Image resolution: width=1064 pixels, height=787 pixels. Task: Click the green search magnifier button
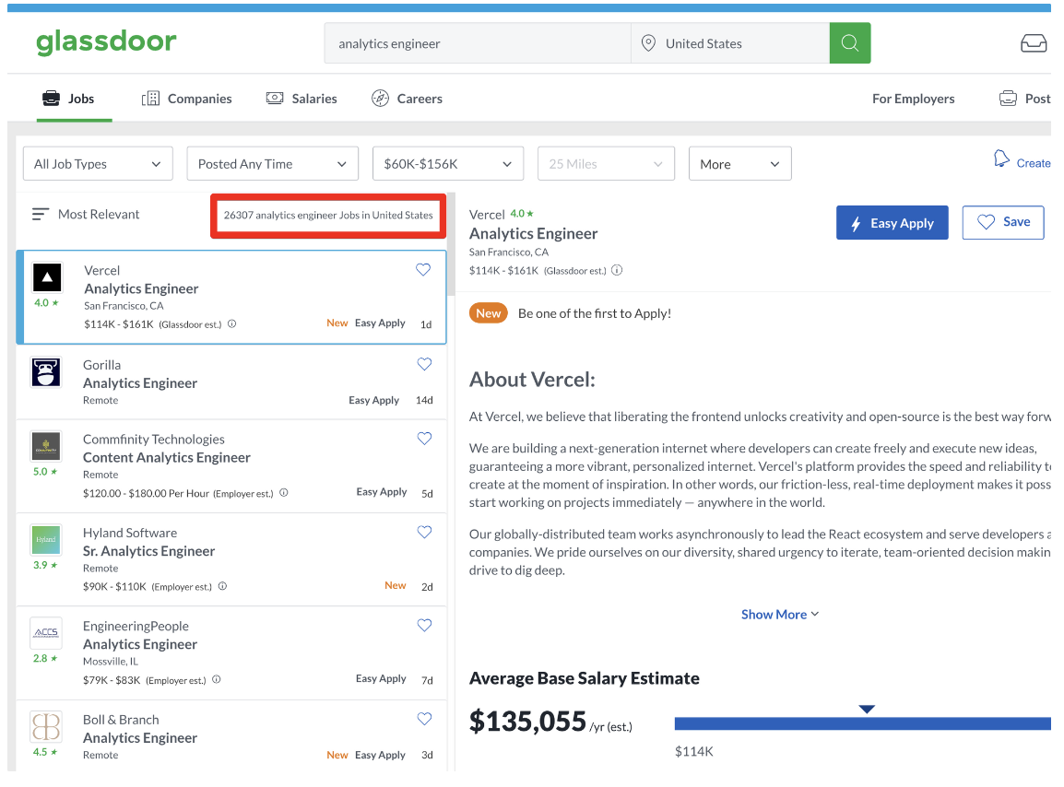pyautogui.click(x=849, y=43)
